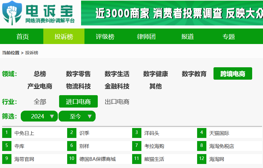Select the 产业电商 domain filter
The width and height of the screenshot is (263, 168).
tap(40, 86)
